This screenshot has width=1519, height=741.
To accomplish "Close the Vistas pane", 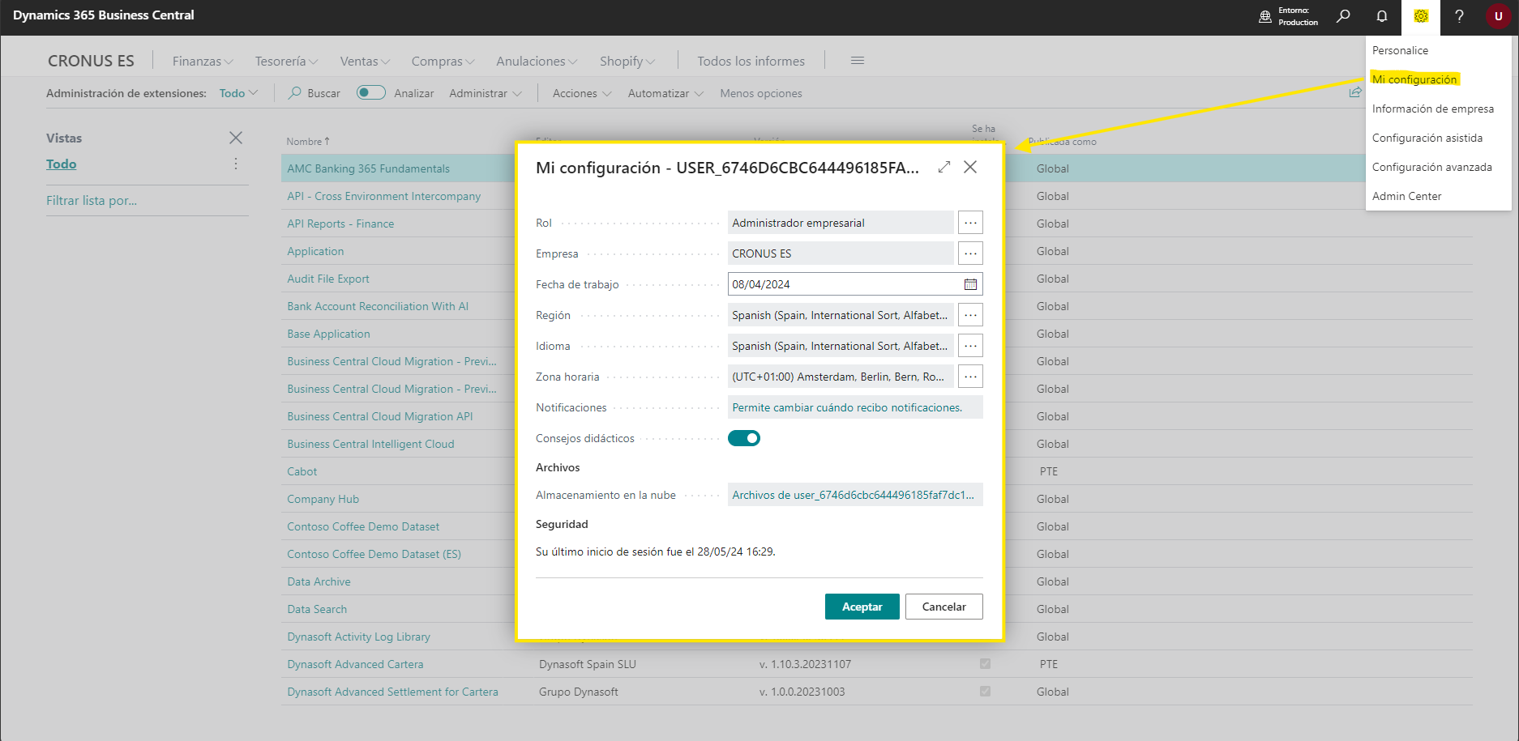I will 236,138.
